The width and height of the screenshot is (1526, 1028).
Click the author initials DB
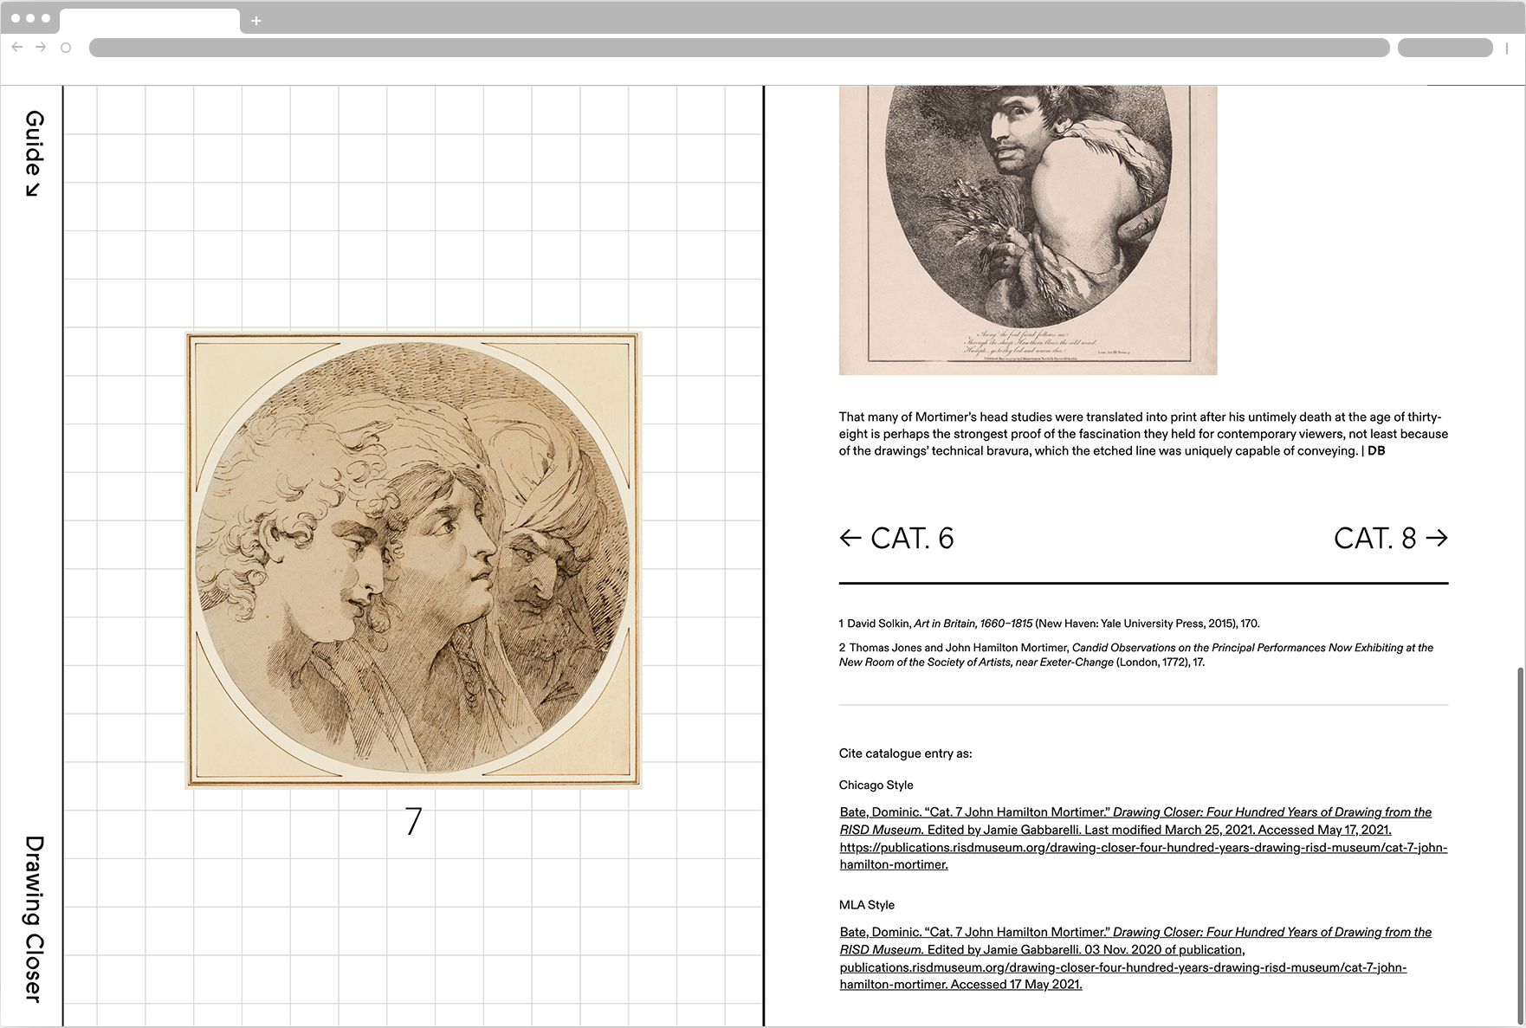coord(1376,451)
